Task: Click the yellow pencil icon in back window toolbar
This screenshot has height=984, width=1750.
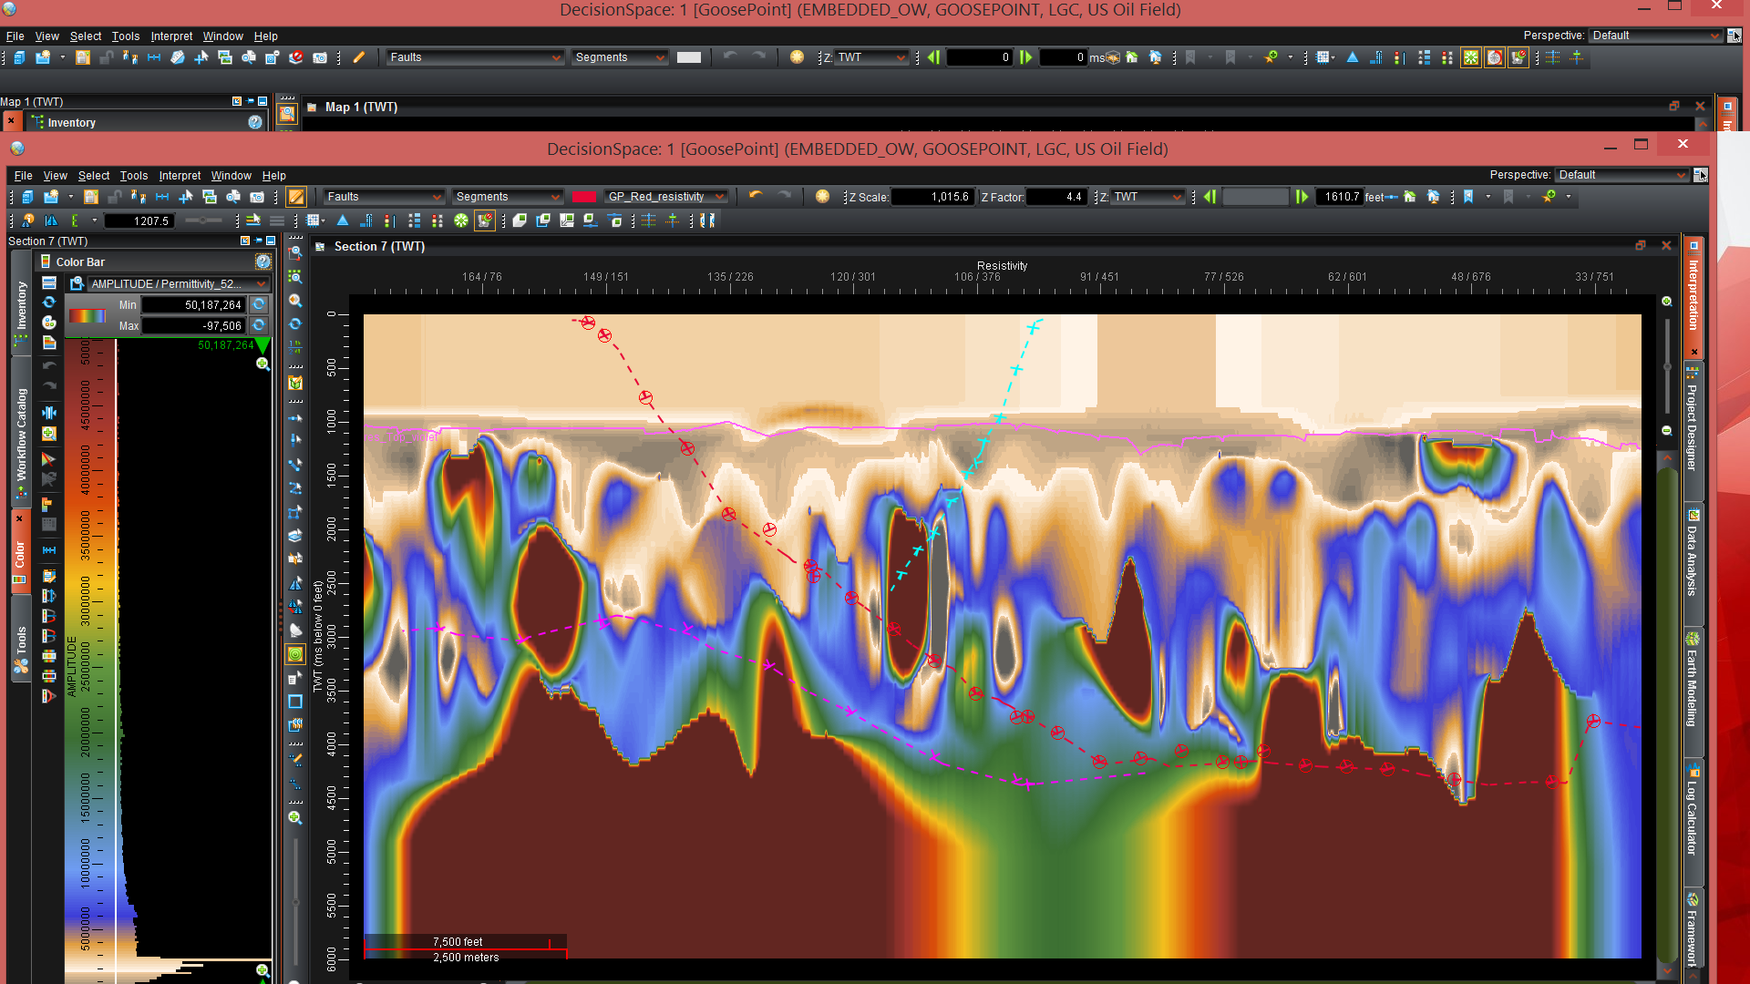Action: [359, 57]
